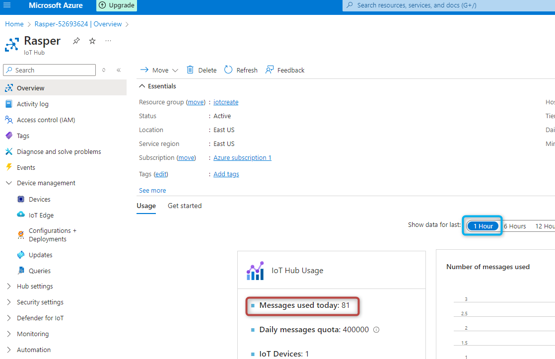The height and width of the screenshot is (359, 555).
Task: Click the IoT Devices: 1 text
Action: click(284, 354)
